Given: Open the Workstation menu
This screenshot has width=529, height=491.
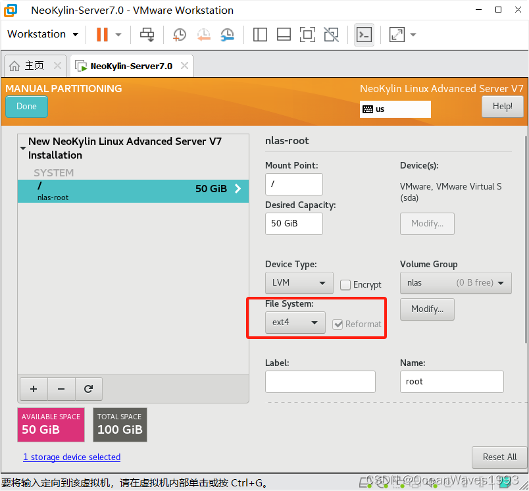Looking at the screenshot, I should (x=43, y=34).
